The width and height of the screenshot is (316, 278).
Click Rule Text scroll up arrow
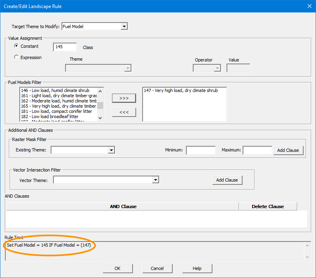307,245
